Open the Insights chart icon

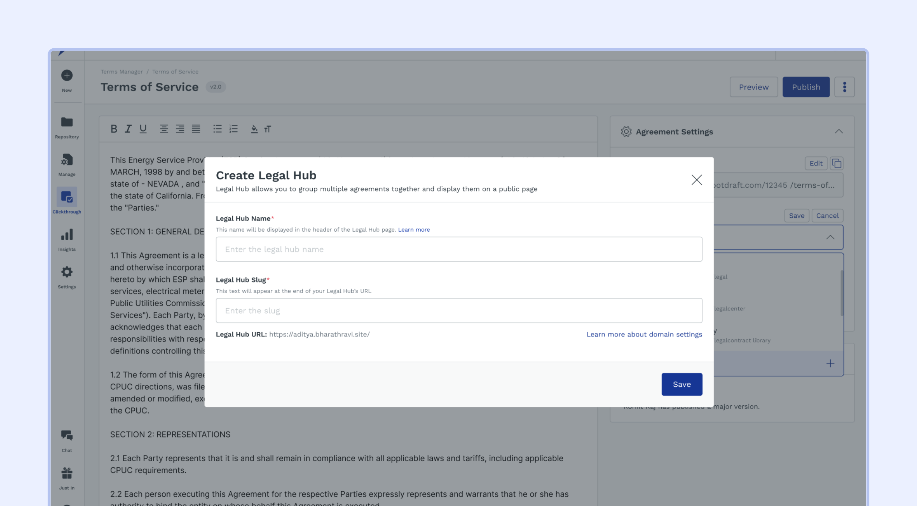[67, 235]
